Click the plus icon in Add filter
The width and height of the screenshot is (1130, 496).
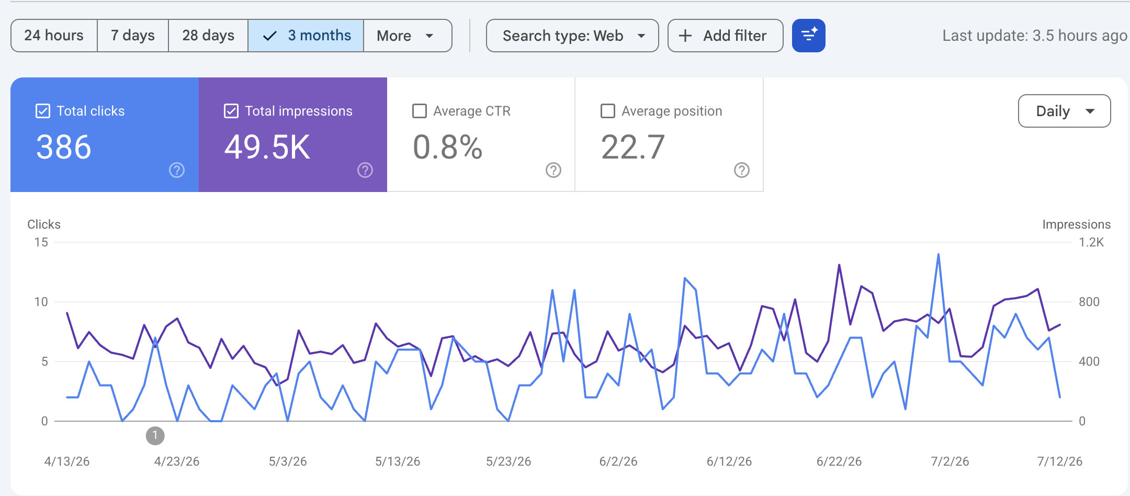tap(685, 36)
